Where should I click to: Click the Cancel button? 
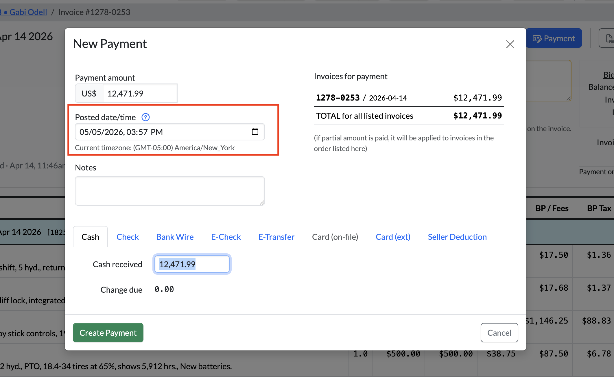tap(499, 333)
